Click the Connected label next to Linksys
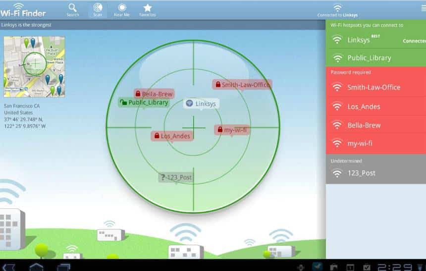 pyautogui.click(x=414, y=41)
